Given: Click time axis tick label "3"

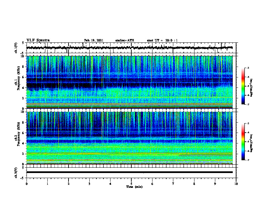Looking at the screenshot, I should click(89, 184).
